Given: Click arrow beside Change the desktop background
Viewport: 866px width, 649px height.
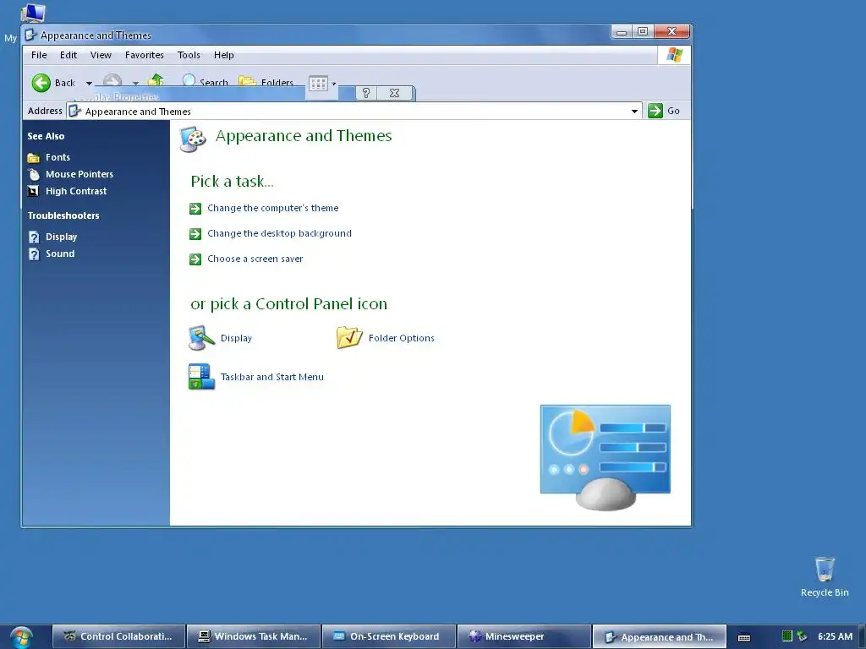Looking at the screenshot, I should [x=195, y=234].
